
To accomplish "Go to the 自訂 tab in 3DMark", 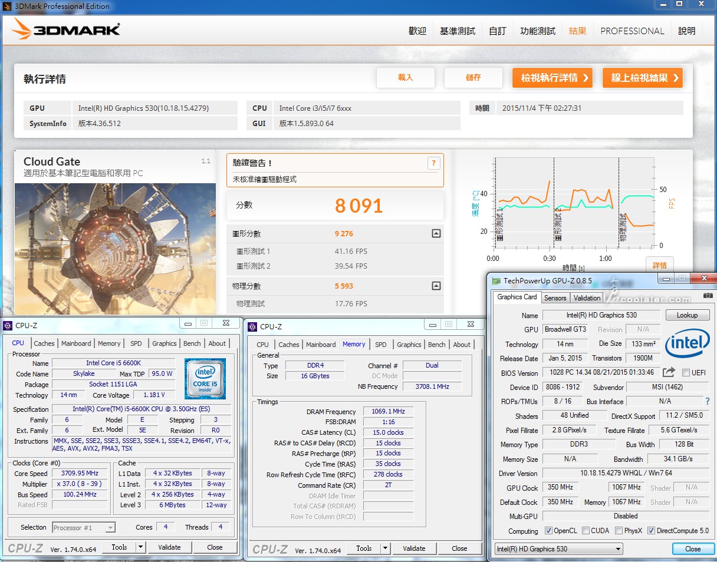I will click(497, 31).
